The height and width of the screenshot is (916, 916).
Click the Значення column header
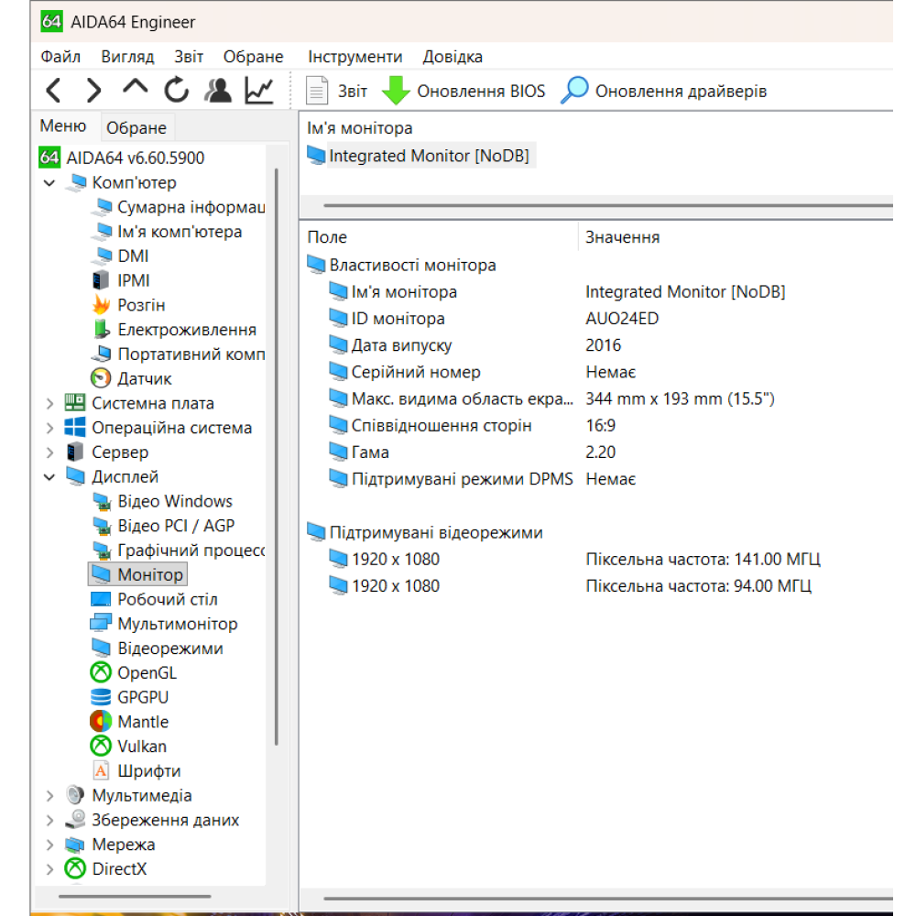[x=623, y=237]
